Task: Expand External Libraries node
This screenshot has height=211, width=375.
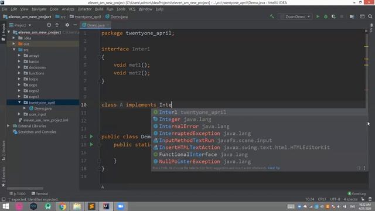Action: [8, 125]
